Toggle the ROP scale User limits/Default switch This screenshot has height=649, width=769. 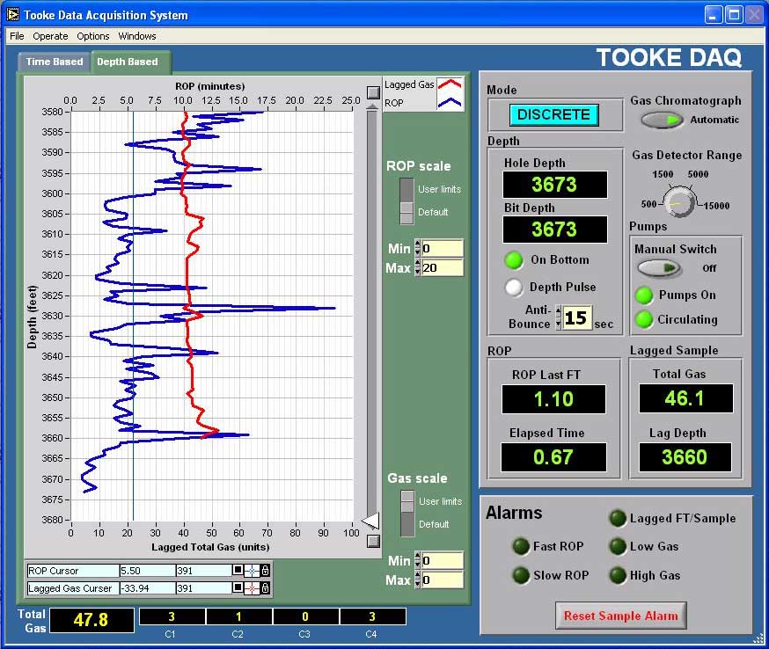pyautogui.click(x=406, y=201)
